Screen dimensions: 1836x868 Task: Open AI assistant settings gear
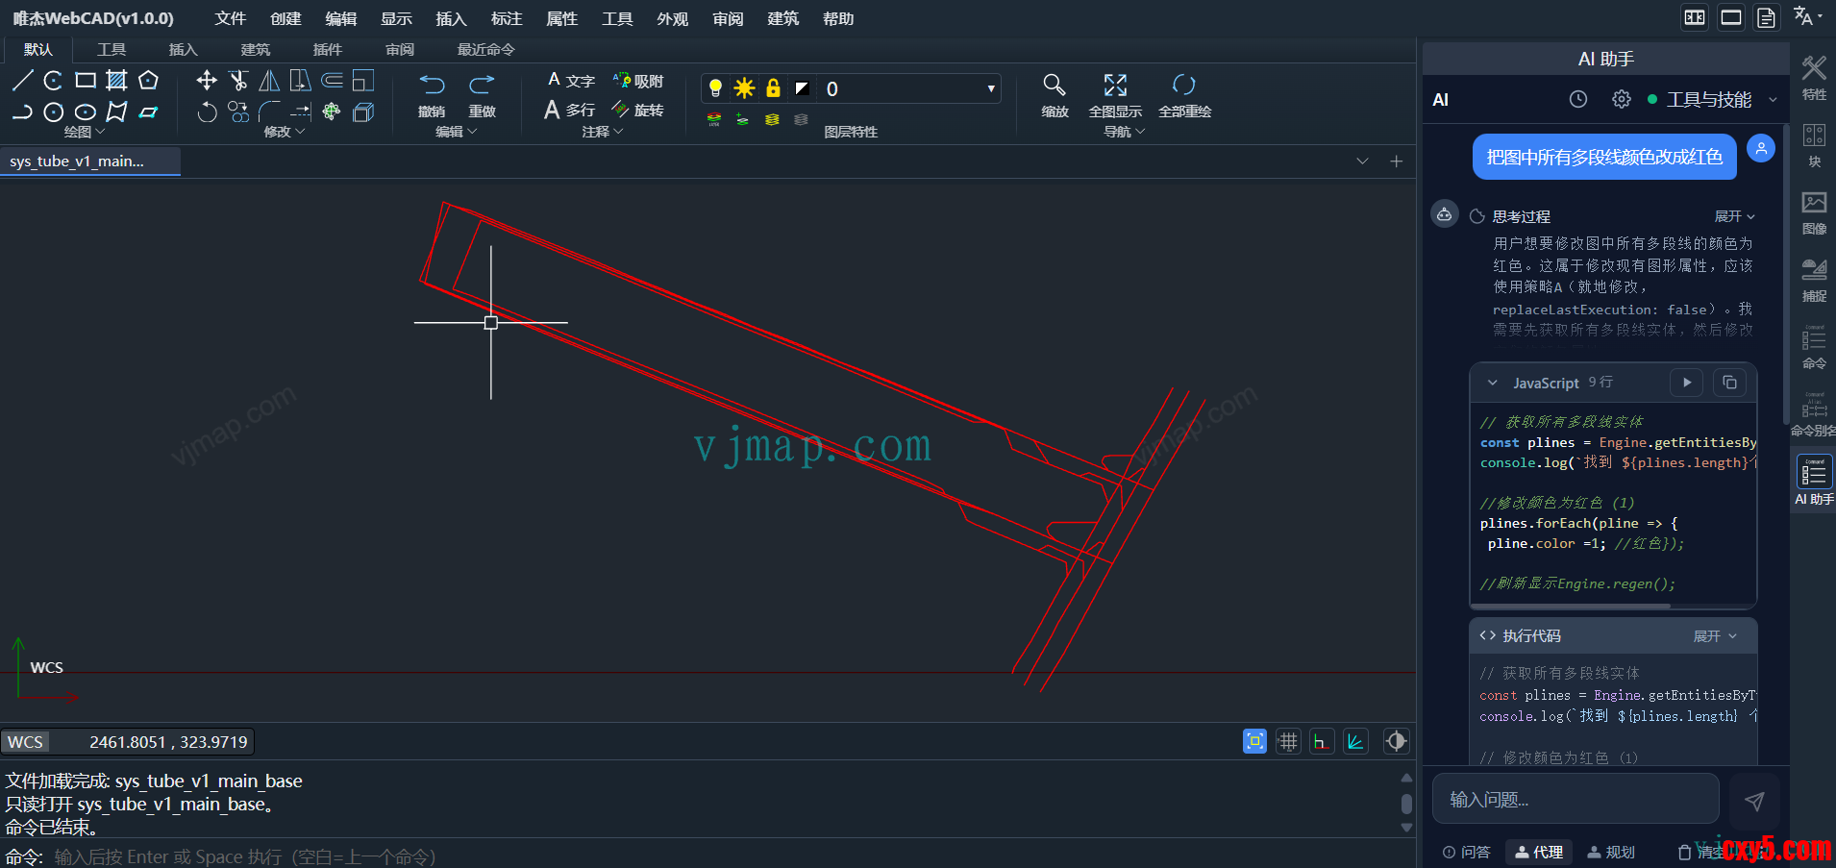(1622, 99)
